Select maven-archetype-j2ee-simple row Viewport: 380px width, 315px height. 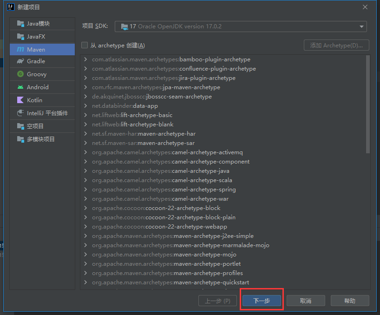click(223, 236)
